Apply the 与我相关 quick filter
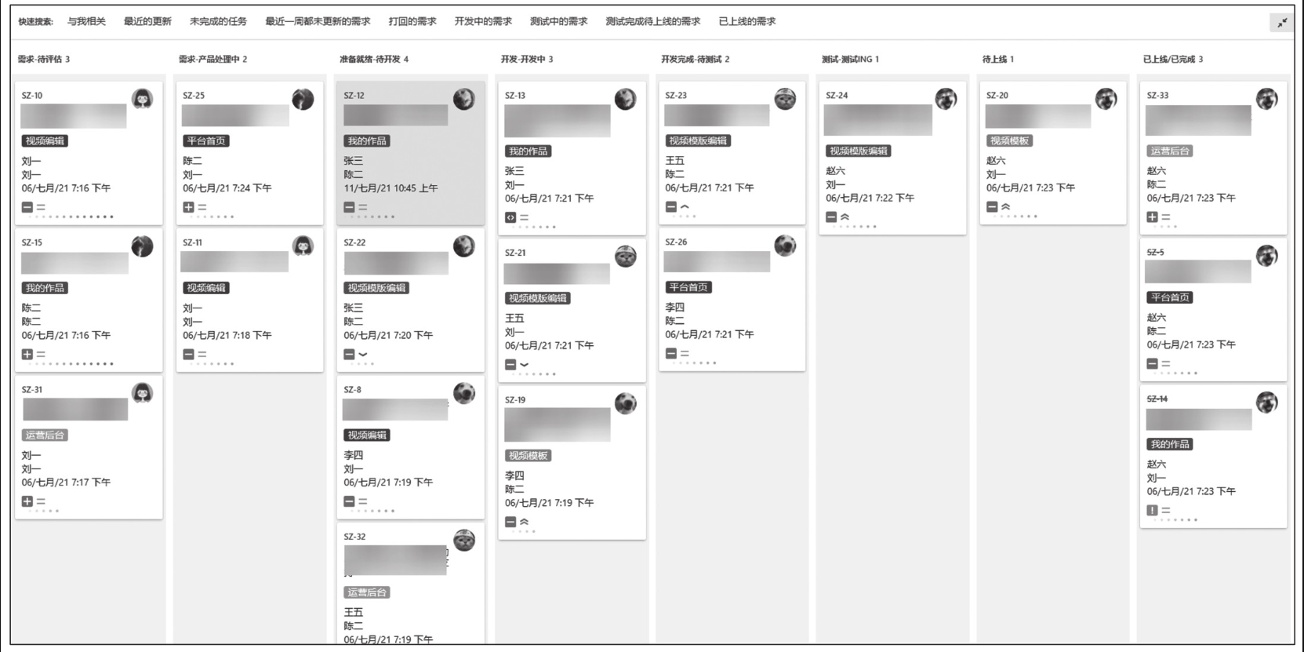The image size is (1304, 652). (x=86, y=21)
